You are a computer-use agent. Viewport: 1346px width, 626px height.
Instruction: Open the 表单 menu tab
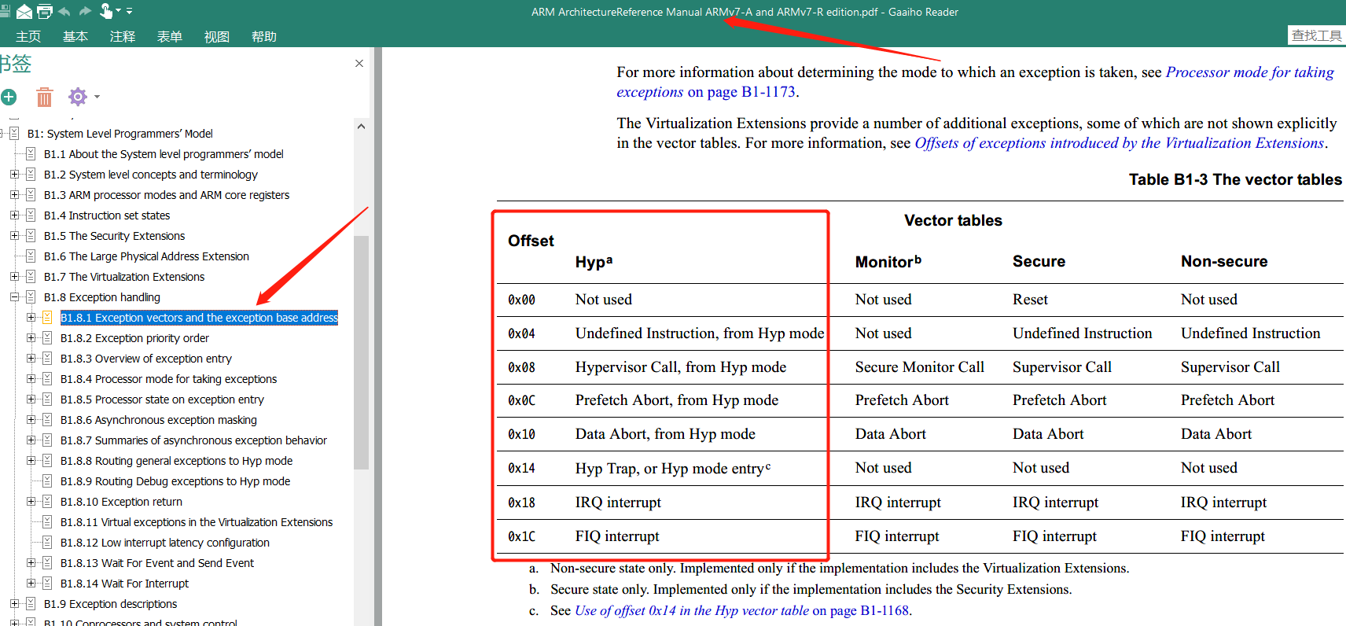pos(170,36)
